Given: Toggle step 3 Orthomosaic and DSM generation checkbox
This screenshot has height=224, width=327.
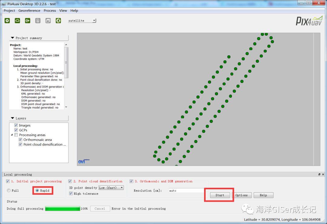Looking at the screenshot, I should pyautogui.click(x=131, y=181).
